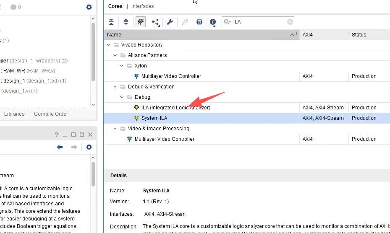This screenshot has width=390, height=233.
Task: Collapse the Video & Image Processing folder
Action: pyautogui.click(x=115, y=129)
